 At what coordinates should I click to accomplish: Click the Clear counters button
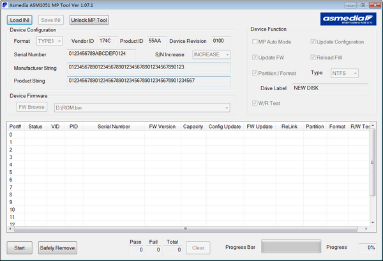click(x=198, y=248)
